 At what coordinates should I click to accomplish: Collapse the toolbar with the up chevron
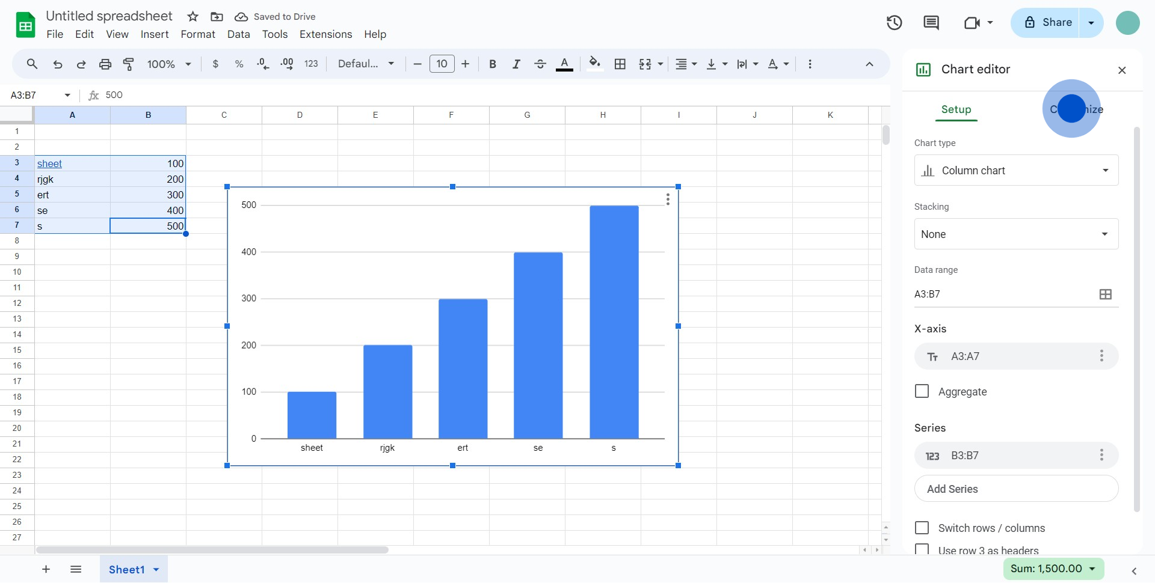[x=869, y=64]
